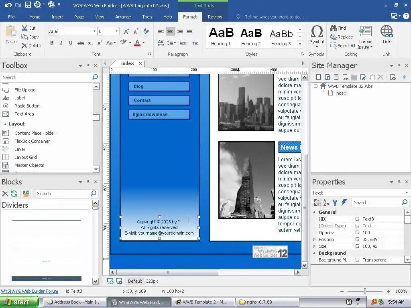Click the Windows start button
This screenshot has height=308, width=411.
[19, 302]
